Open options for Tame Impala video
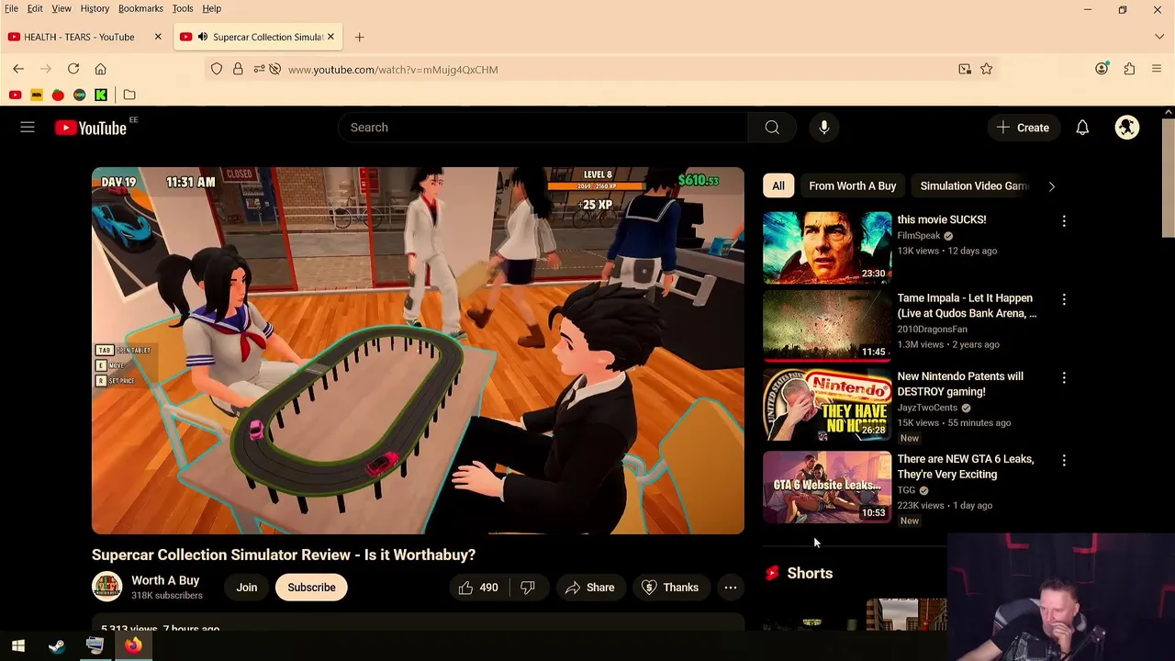The image size is (1175, 661). (1064, 299)
